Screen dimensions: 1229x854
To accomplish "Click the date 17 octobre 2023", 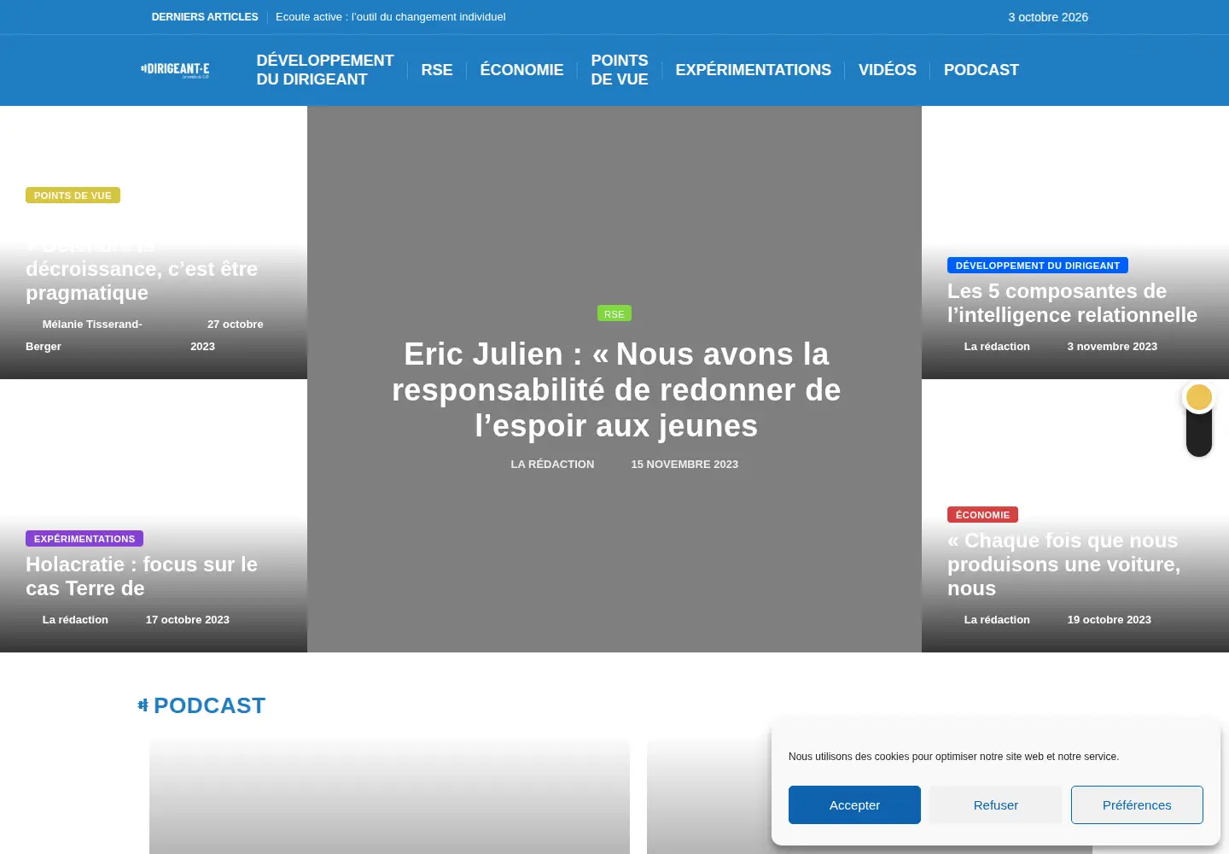I will [x=188, y=620].
